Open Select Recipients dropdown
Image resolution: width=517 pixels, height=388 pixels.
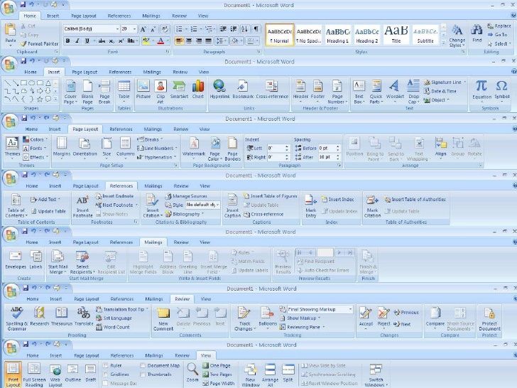(x=82, y=262)
